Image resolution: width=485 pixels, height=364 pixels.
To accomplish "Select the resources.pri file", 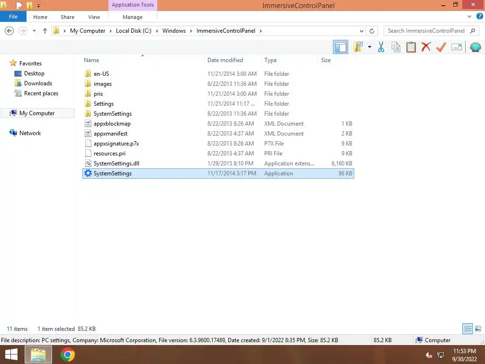I will 109,153.
